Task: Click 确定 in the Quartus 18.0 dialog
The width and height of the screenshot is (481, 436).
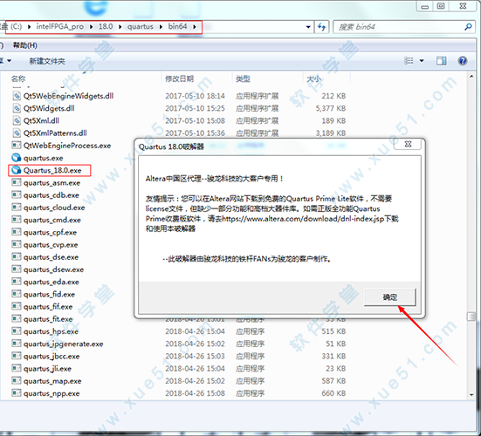Action: coord(390,296)
